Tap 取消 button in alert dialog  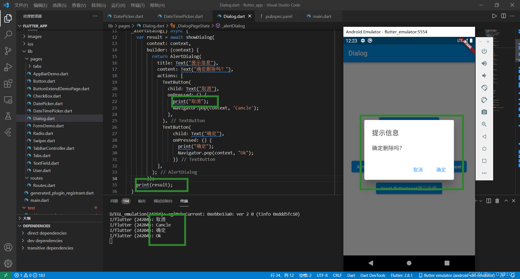click(x=418, y=170)
